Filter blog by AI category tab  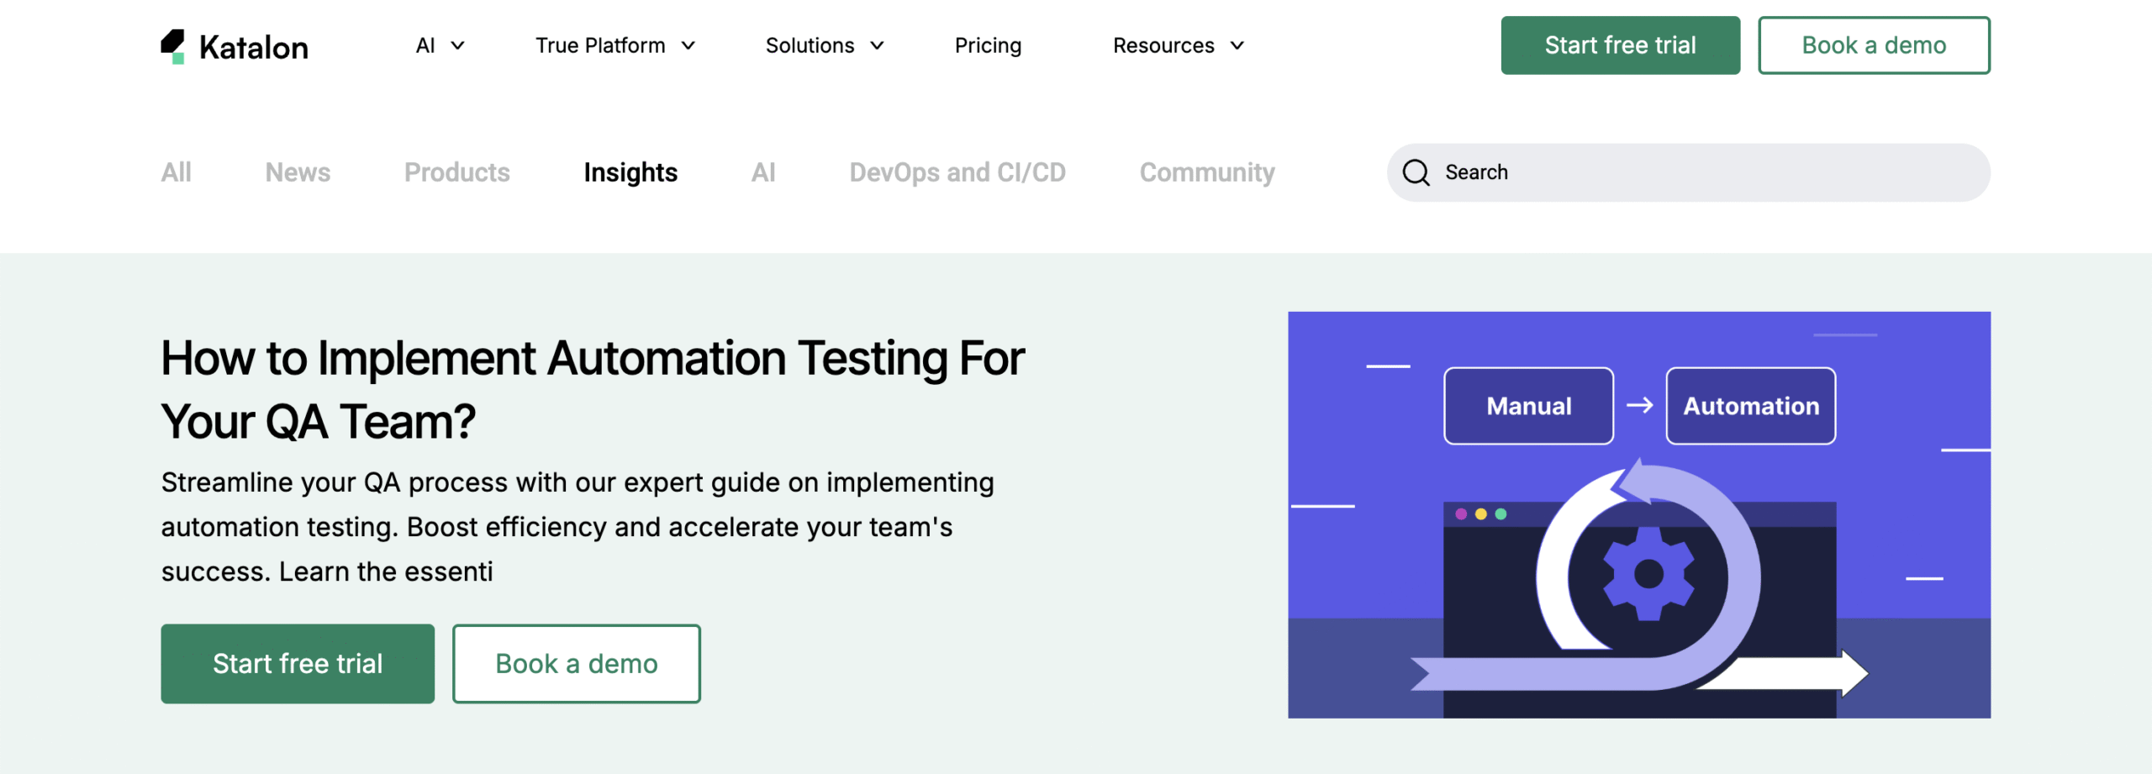[763, 172]
